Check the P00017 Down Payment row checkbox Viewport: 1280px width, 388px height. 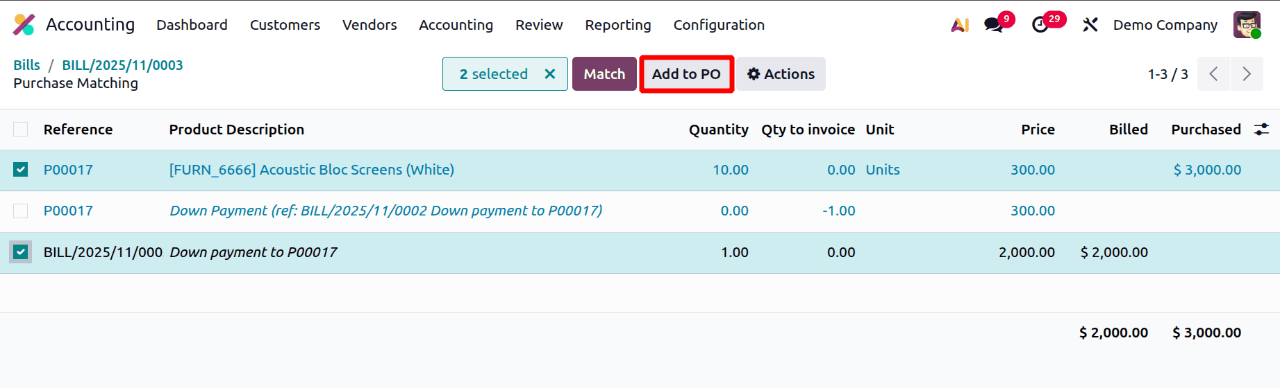(x=21, y=211)
